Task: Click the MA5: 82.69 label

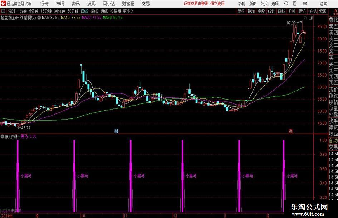Action: pos(51,18)
